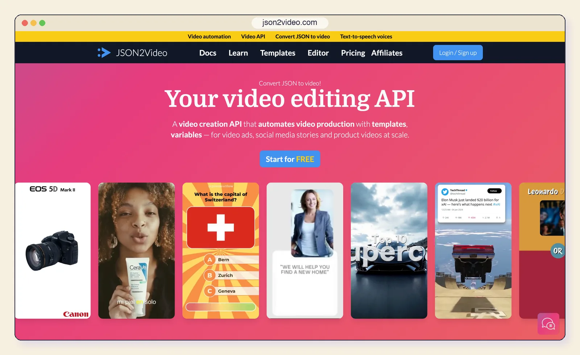
Task: Play the CeraVe product video thumbnail
Action: [x=137, y=251]
